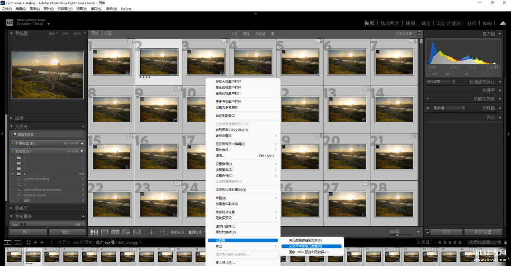Click filmstrip grid shortcut icon
The image size is (511, 266).
point(28,242)
